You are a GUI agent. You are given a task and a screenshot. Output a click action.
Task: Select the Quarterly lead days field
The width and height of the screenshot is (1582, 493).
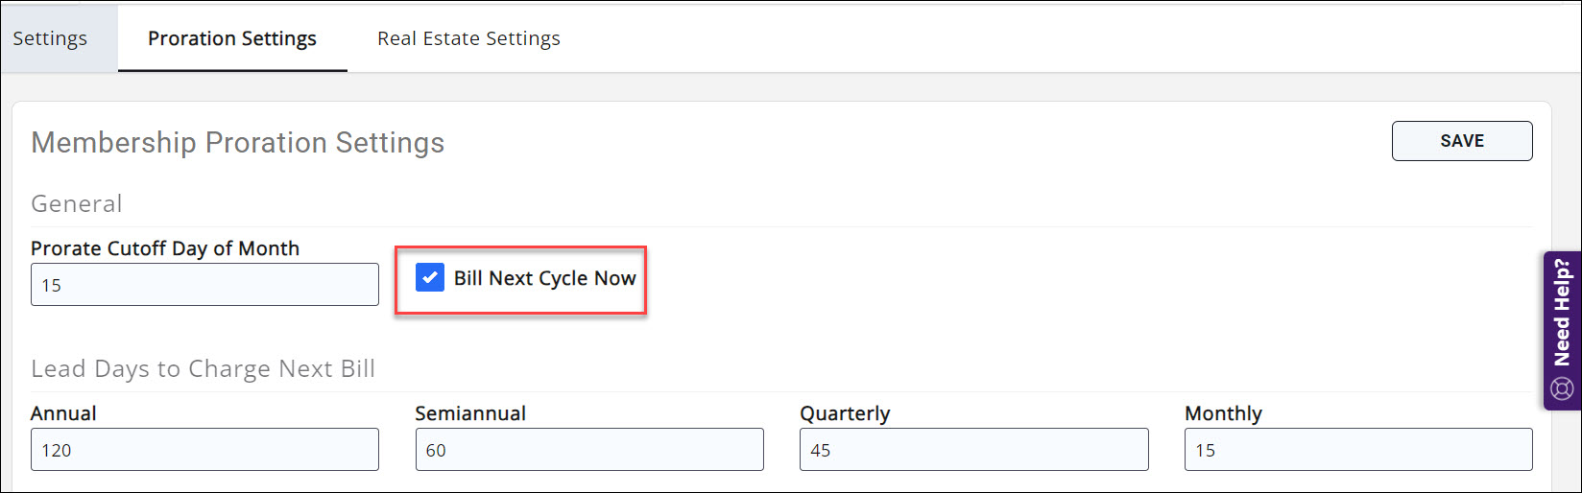[x=973, y=450]
